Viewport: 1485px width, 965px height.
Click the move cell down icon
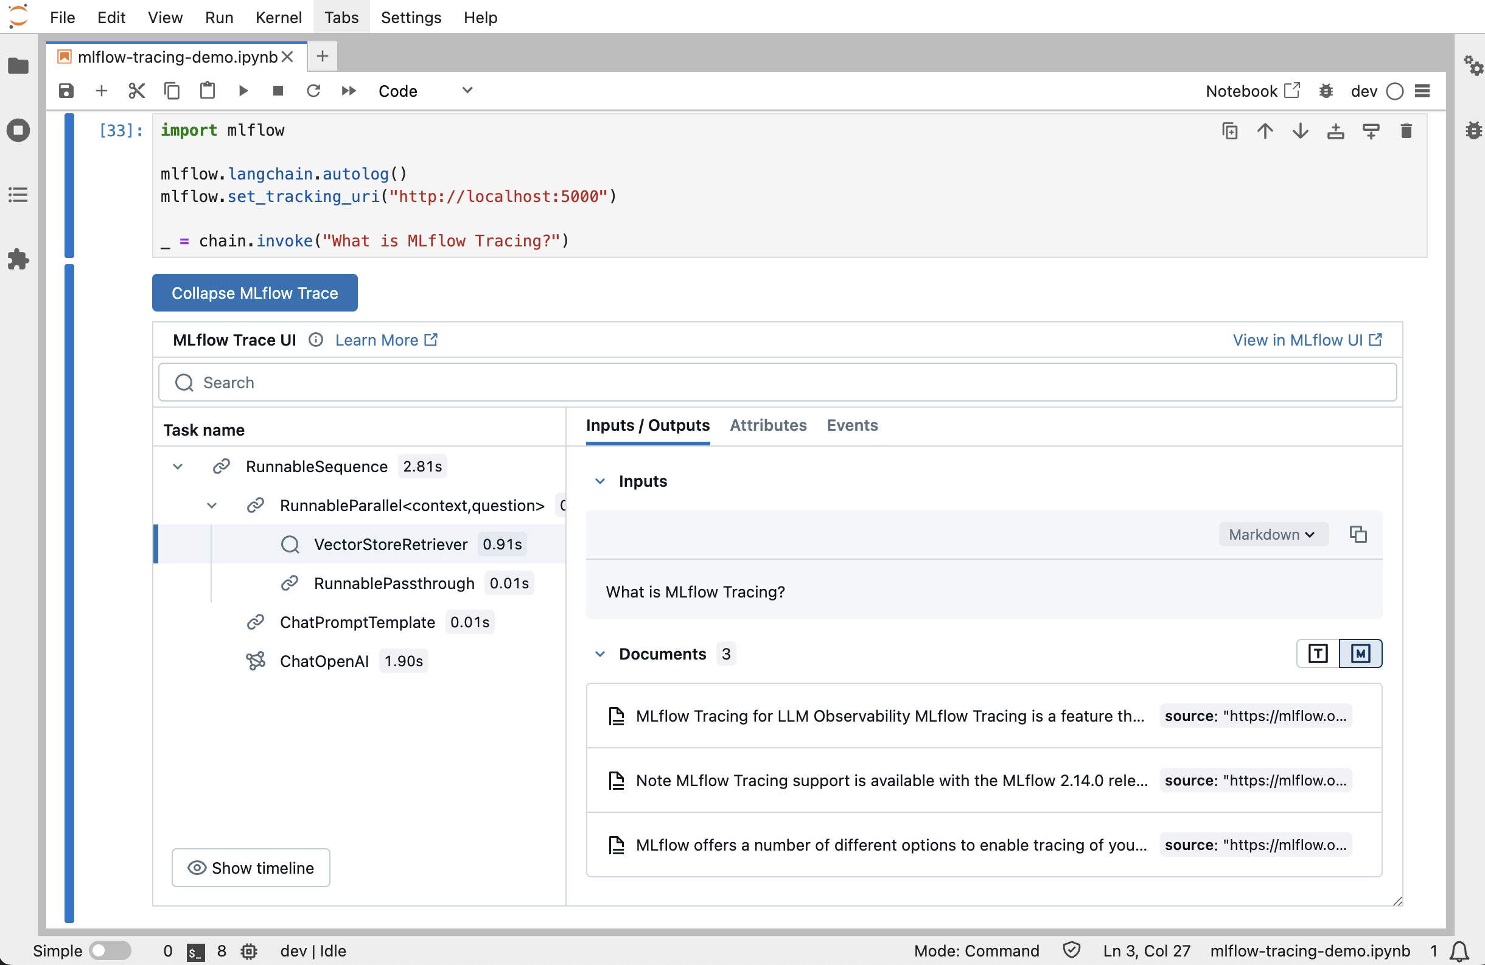tap(1300, 130)
